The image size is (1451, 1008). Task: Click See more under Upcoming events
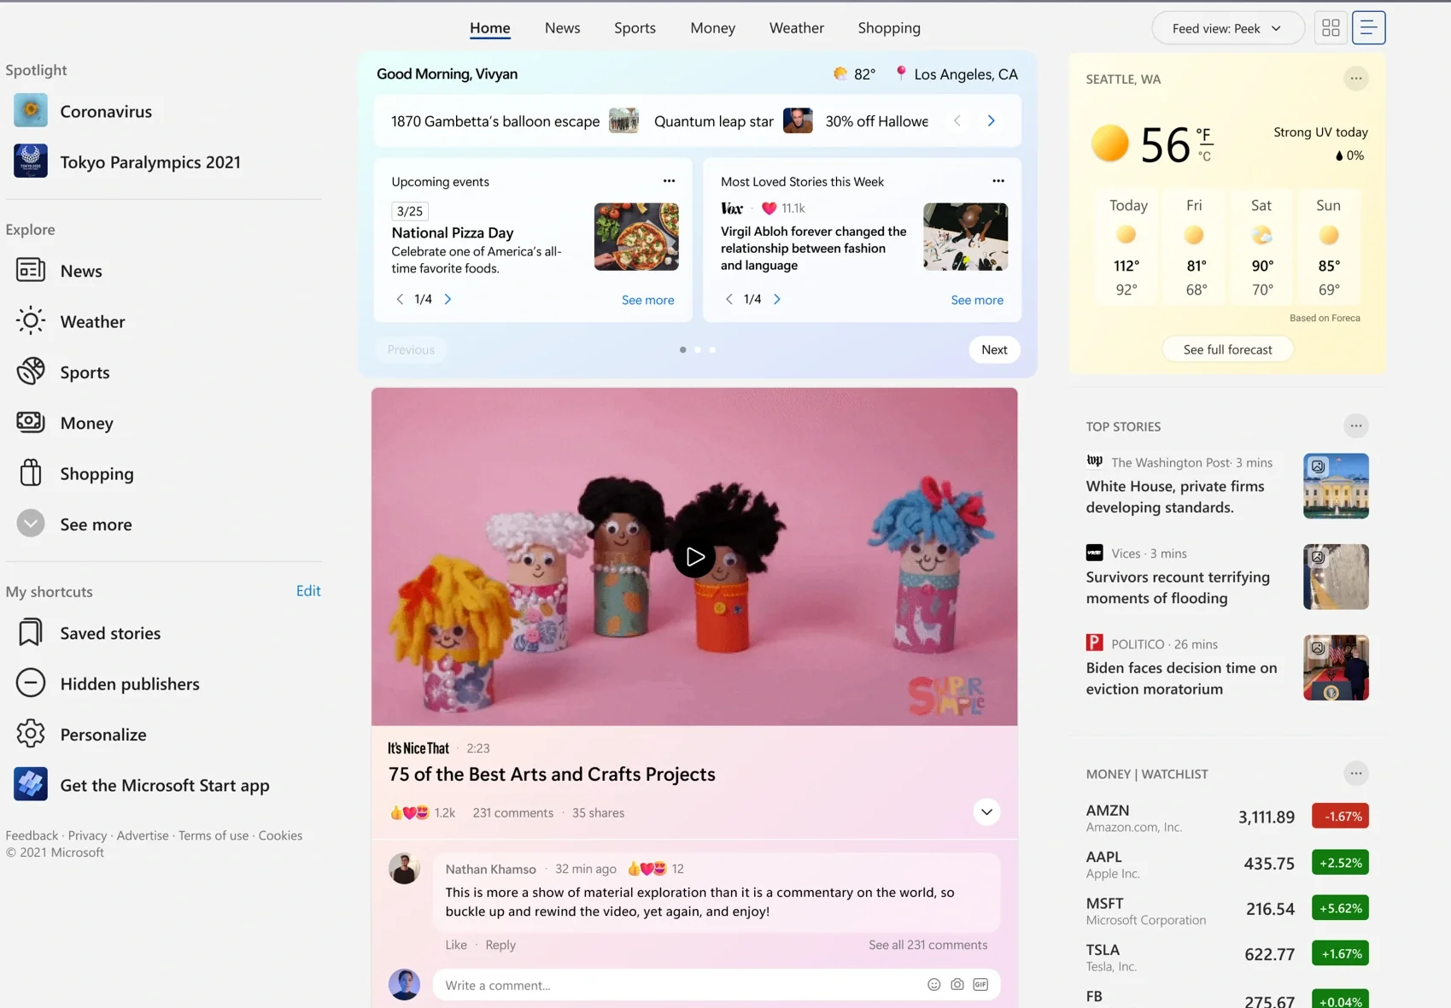(x=647, y=300)
